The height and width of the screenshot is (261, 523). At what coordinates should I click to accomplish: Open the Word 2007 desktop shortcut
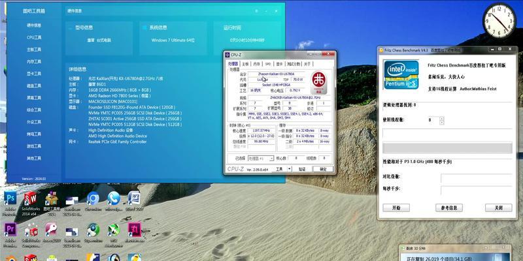[x=135, y=199]
